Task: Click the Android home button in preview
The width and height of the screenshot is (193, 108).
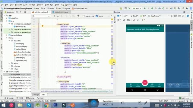Action: click(145, 90)
